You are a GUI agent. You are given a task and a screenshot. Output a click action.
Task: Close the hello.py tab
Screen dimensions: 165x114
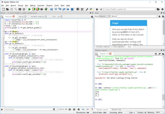click(x=14, y=16)
